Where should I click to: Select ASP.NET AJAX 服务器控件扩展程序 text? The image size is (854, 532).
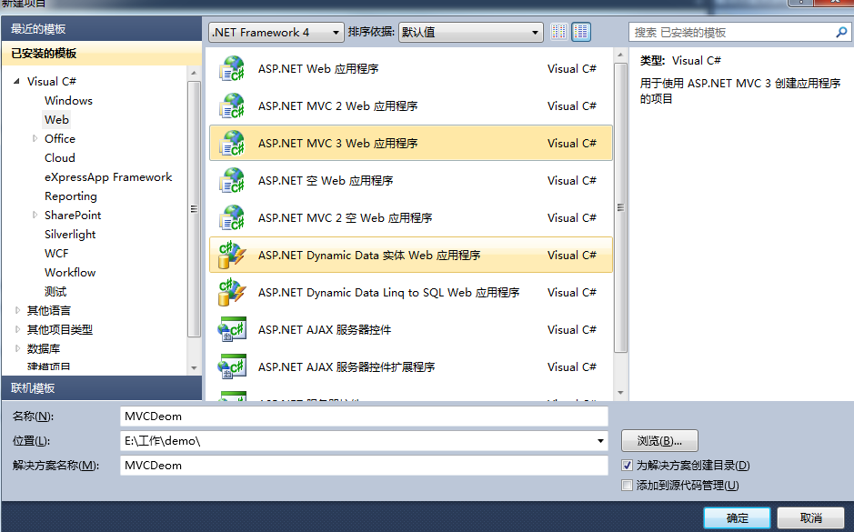pyautogui.click(x=347, y=367)
